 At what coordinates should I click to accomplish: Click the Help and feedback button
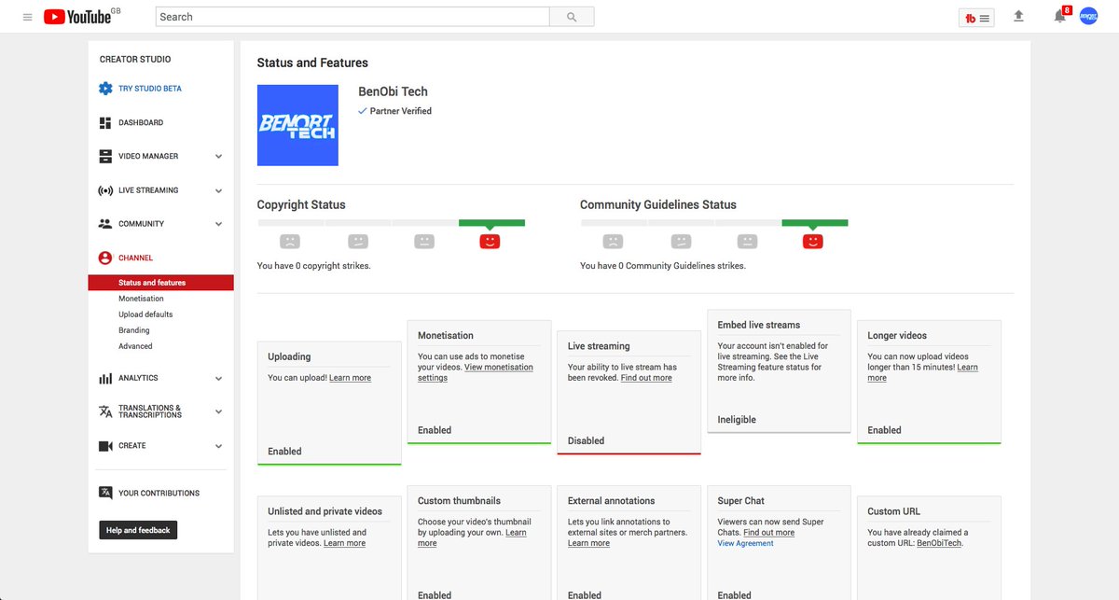click(138, 530)
